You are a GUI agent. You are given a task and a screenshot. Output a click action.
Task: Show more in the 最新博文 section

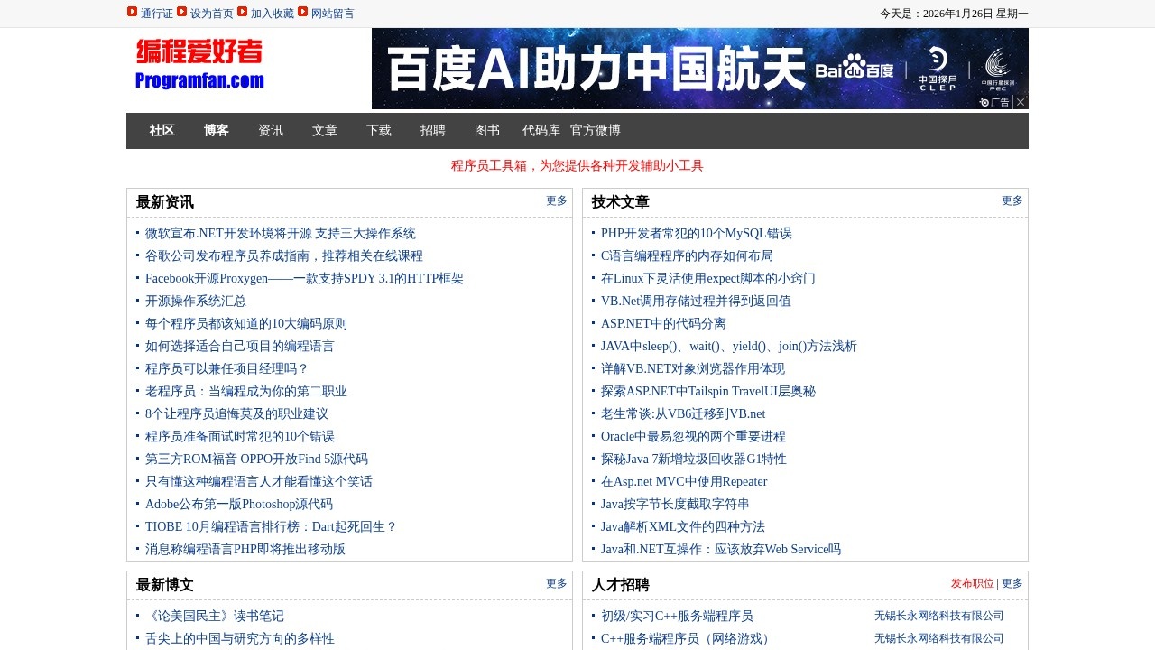(x=557, y=583)
